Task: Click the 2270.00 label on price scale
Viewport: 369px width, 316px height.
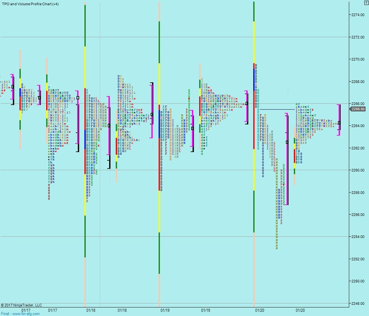Action: (x=358, y=59)
